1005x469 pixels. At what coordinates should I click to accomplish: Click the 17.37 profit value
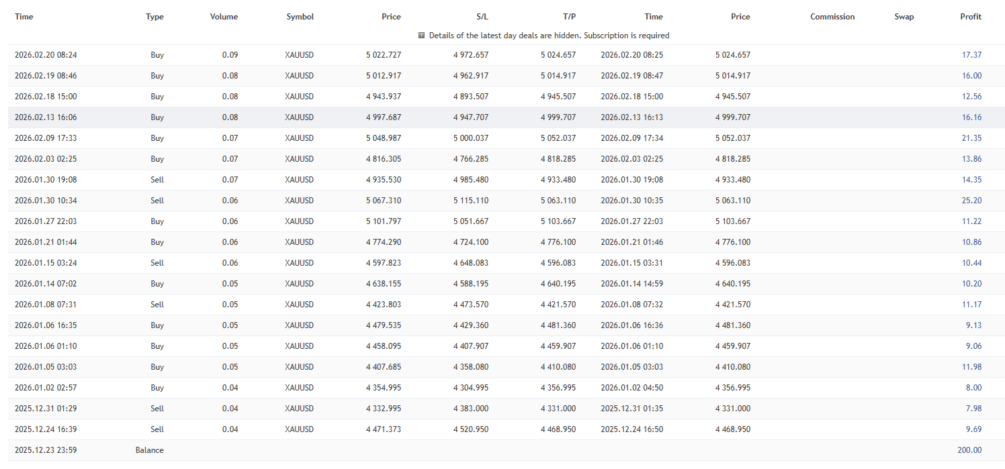(971, 55)
